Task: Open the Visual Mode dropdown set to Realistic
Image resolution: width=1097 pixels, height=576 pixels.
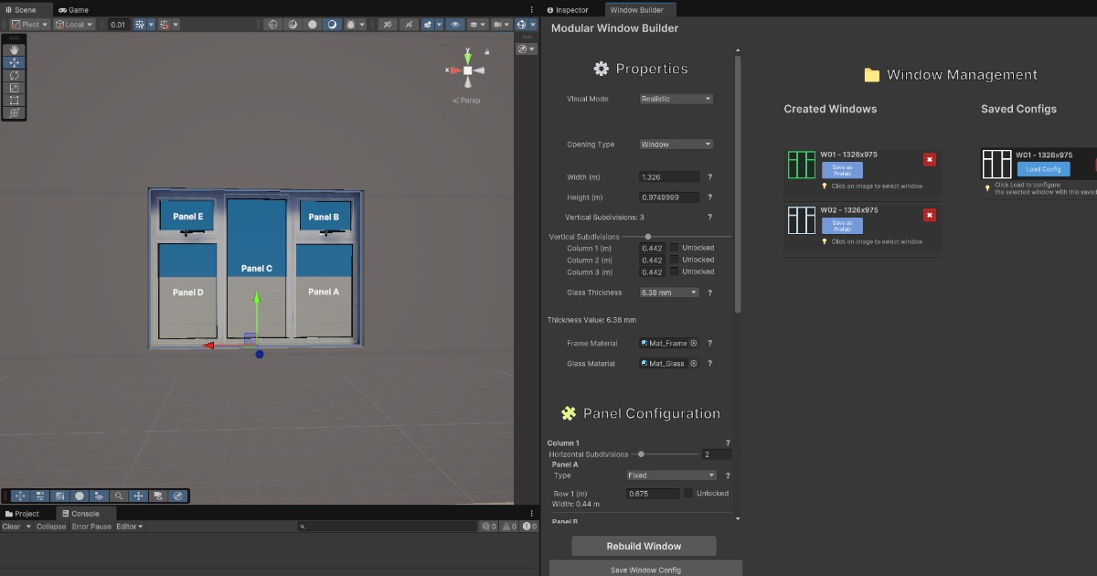Action: tap(676, 98)
